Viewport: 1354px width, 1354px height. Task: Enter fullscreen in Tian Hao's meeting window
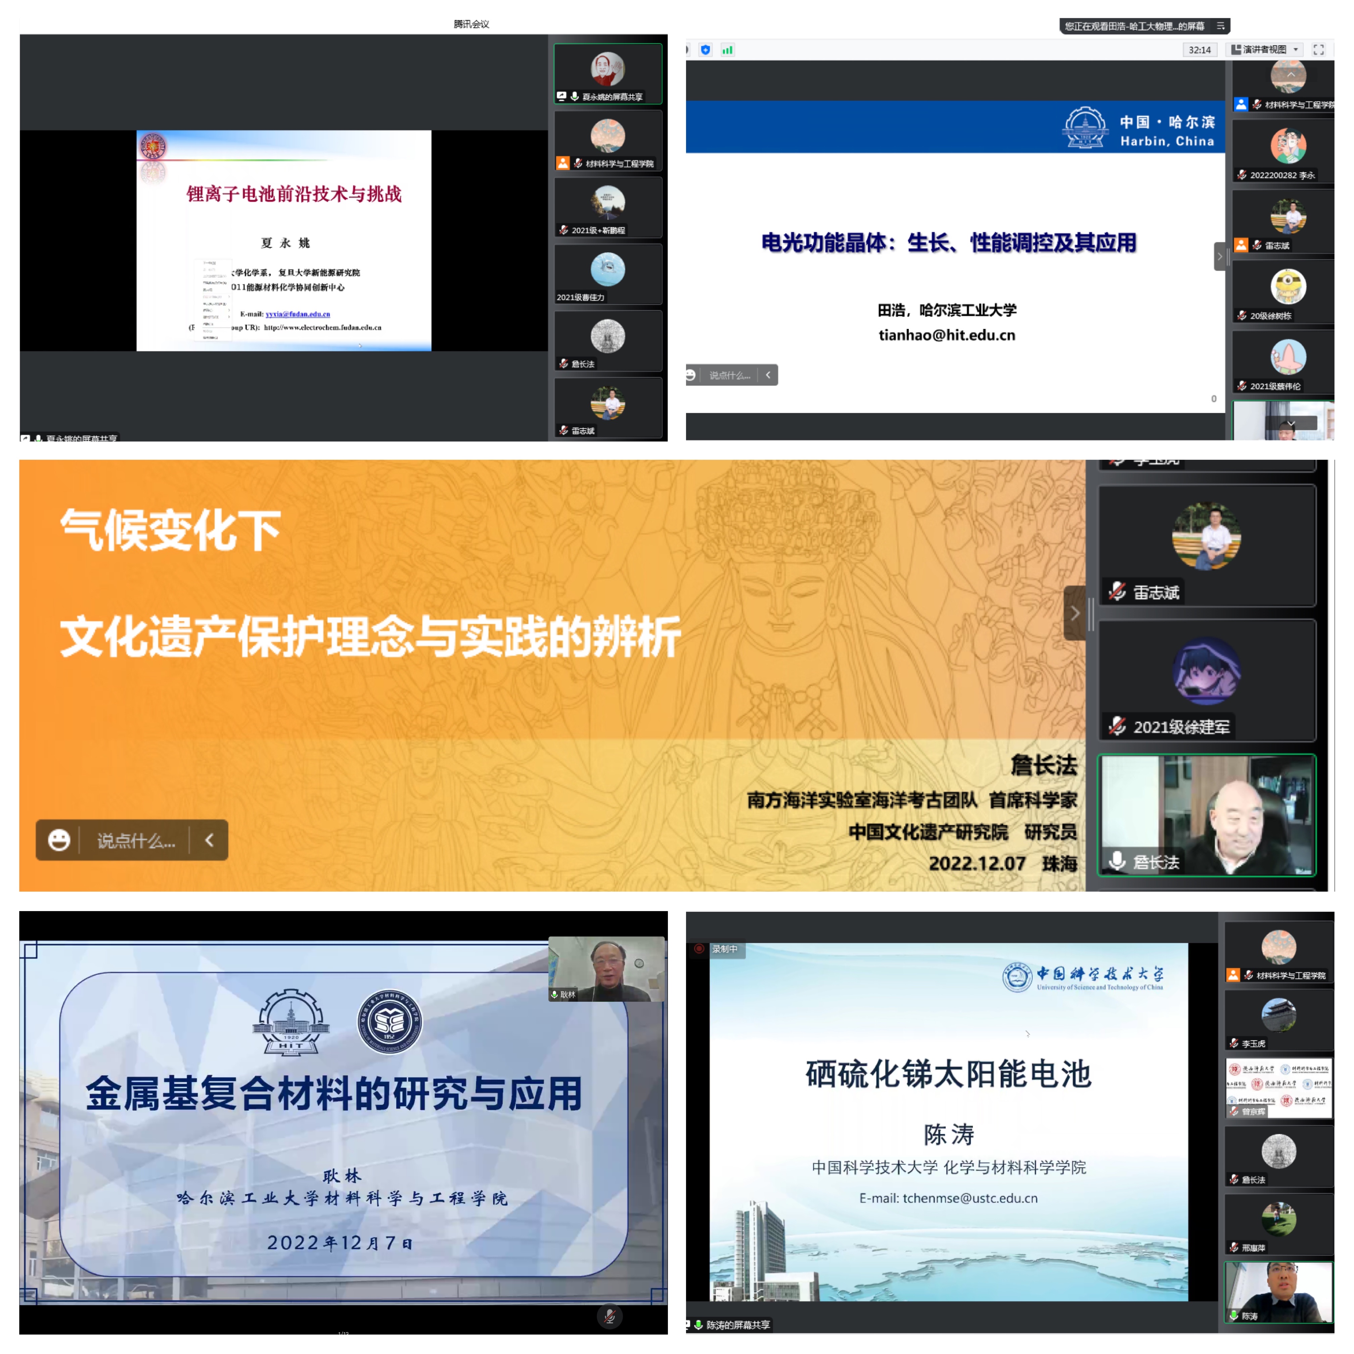(1318, 50)
